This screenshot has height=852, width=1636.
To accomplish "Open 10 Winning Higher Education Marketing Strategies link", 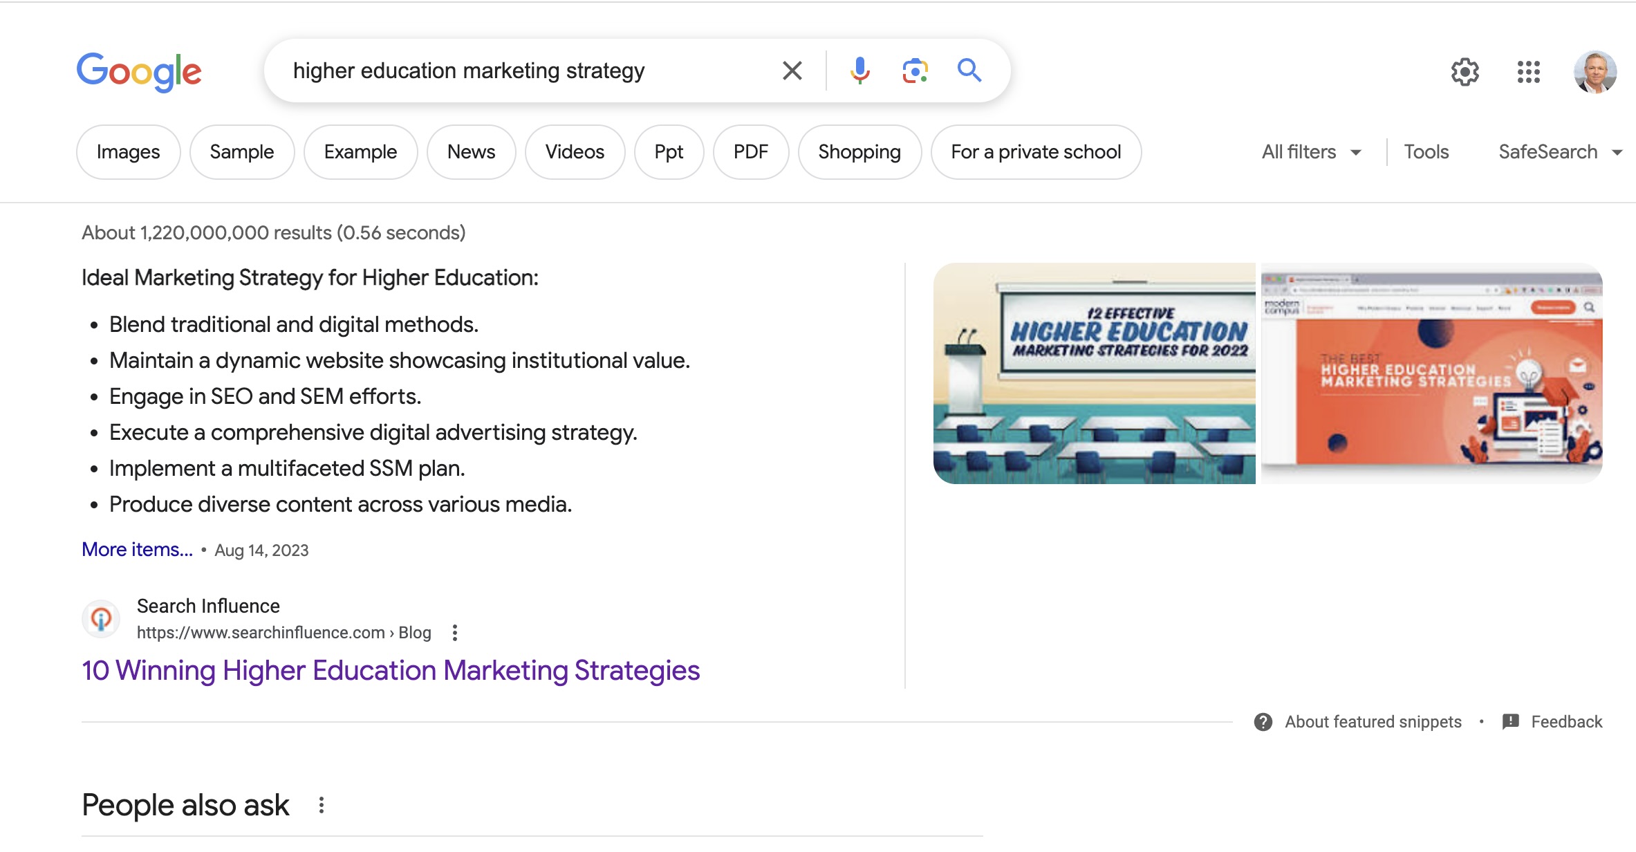I will (391, 671).
